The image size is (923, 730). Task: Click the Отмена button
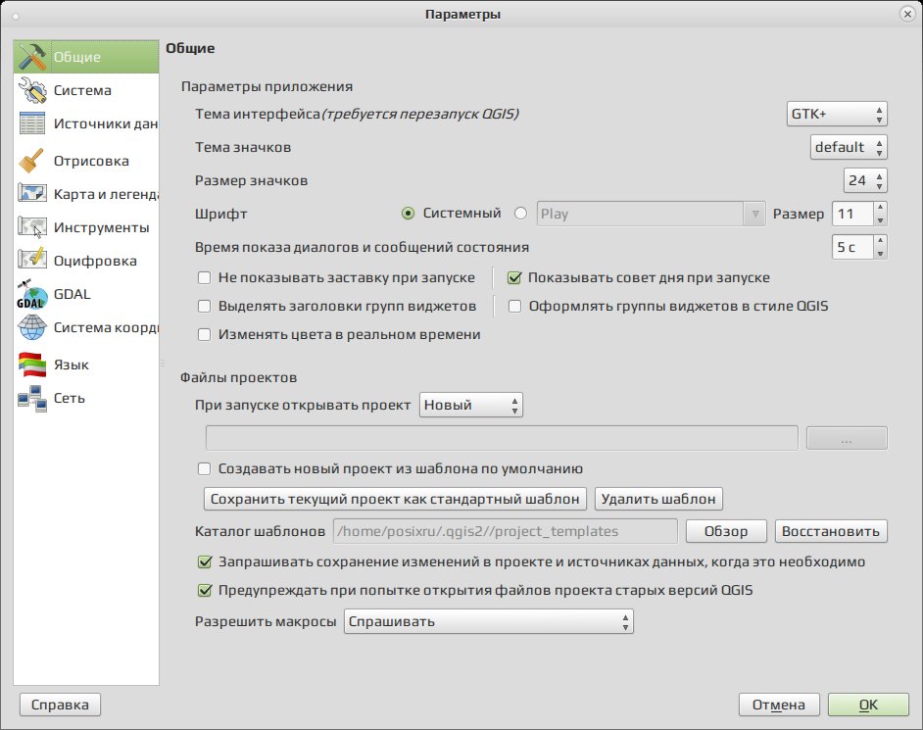point(779,705)
